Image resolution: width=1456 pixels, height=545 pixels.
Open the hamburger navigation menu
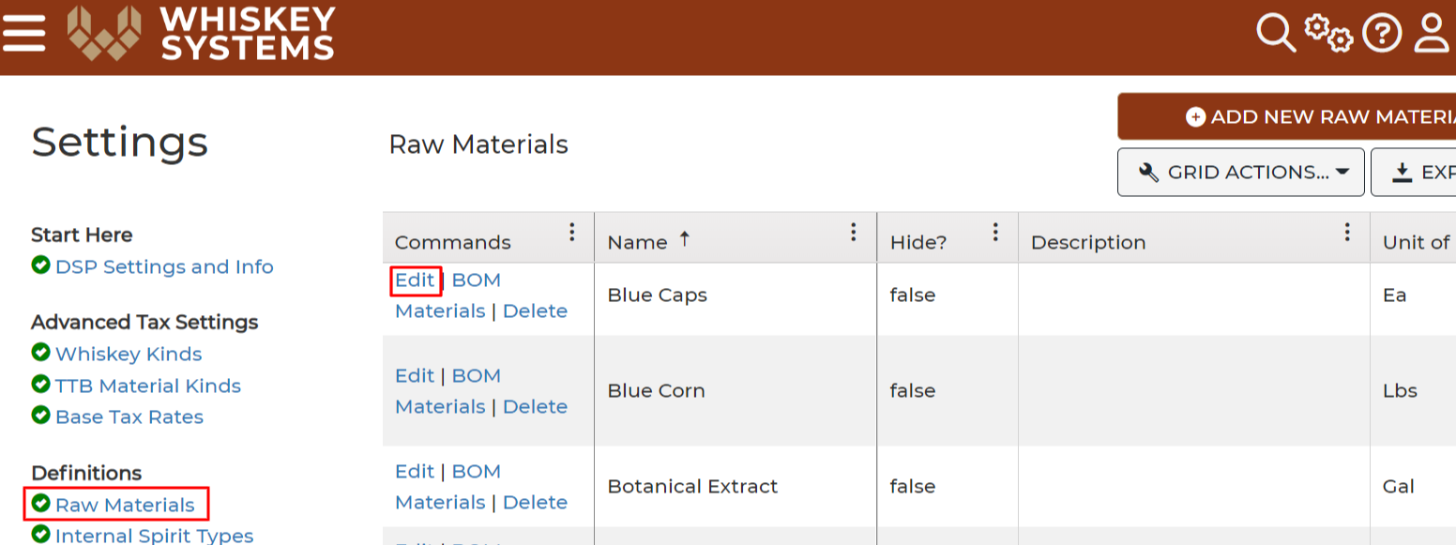[x=23, y=34]
